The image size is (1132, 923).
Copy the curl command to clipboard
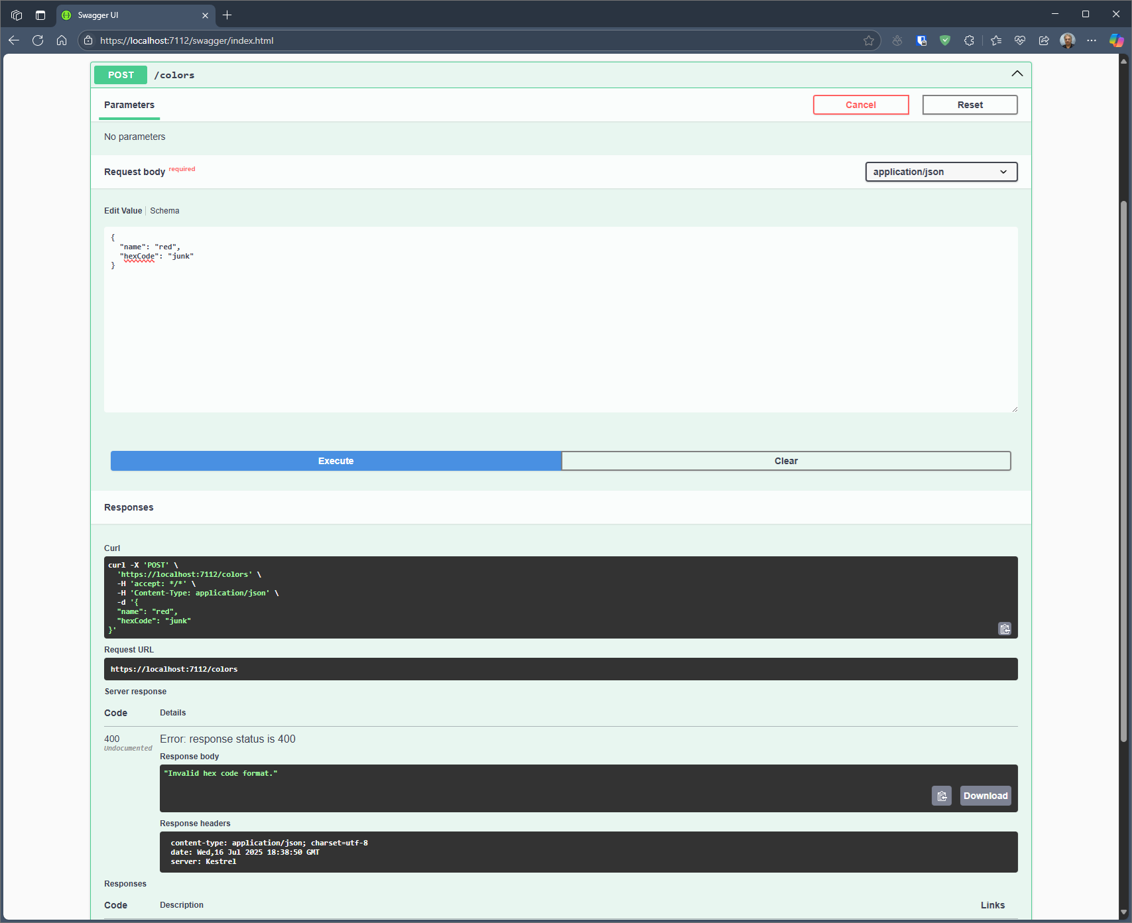[1005, 629]
